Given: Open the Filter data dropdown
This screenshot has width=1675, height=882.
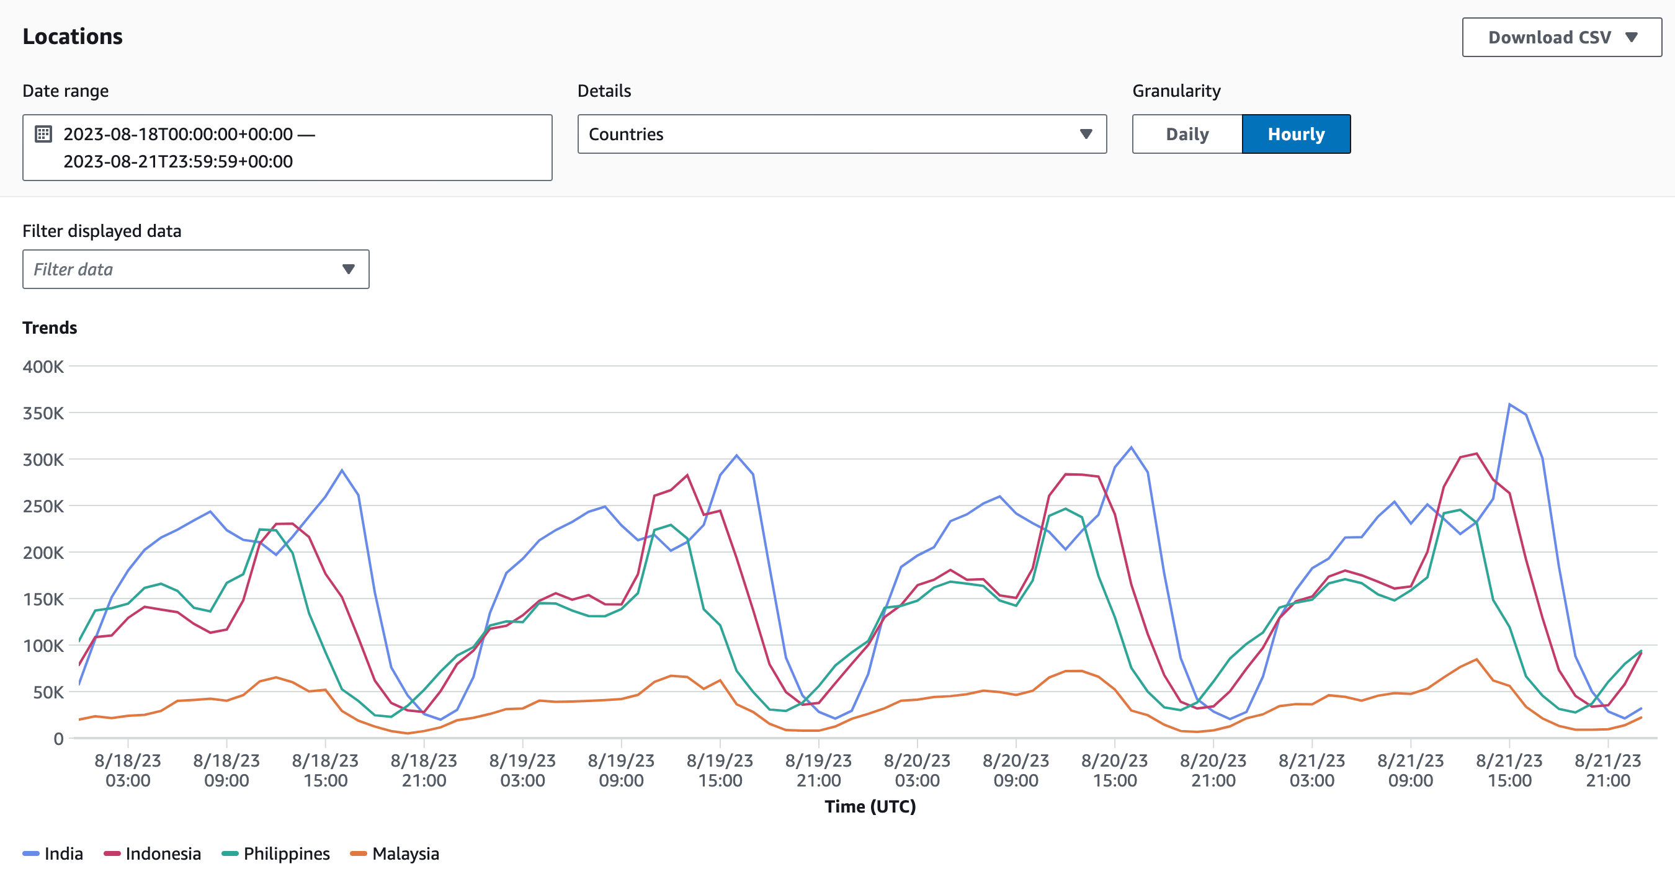Looking at the screenshot, I should pyautogui.click(x=195, y=269).
